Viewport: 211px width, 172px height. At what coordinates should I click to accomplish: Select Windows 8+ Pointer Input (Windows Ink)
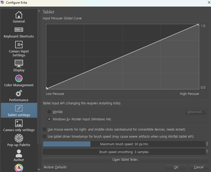(x=49, y=119)
